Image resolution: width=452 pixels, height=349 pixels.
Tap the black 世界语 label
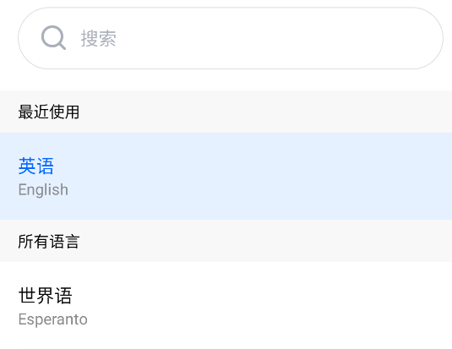click(46, 296)
